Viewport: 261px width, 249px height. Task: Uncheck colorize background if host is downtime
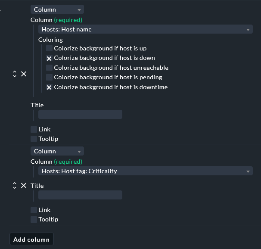point(50,87)
